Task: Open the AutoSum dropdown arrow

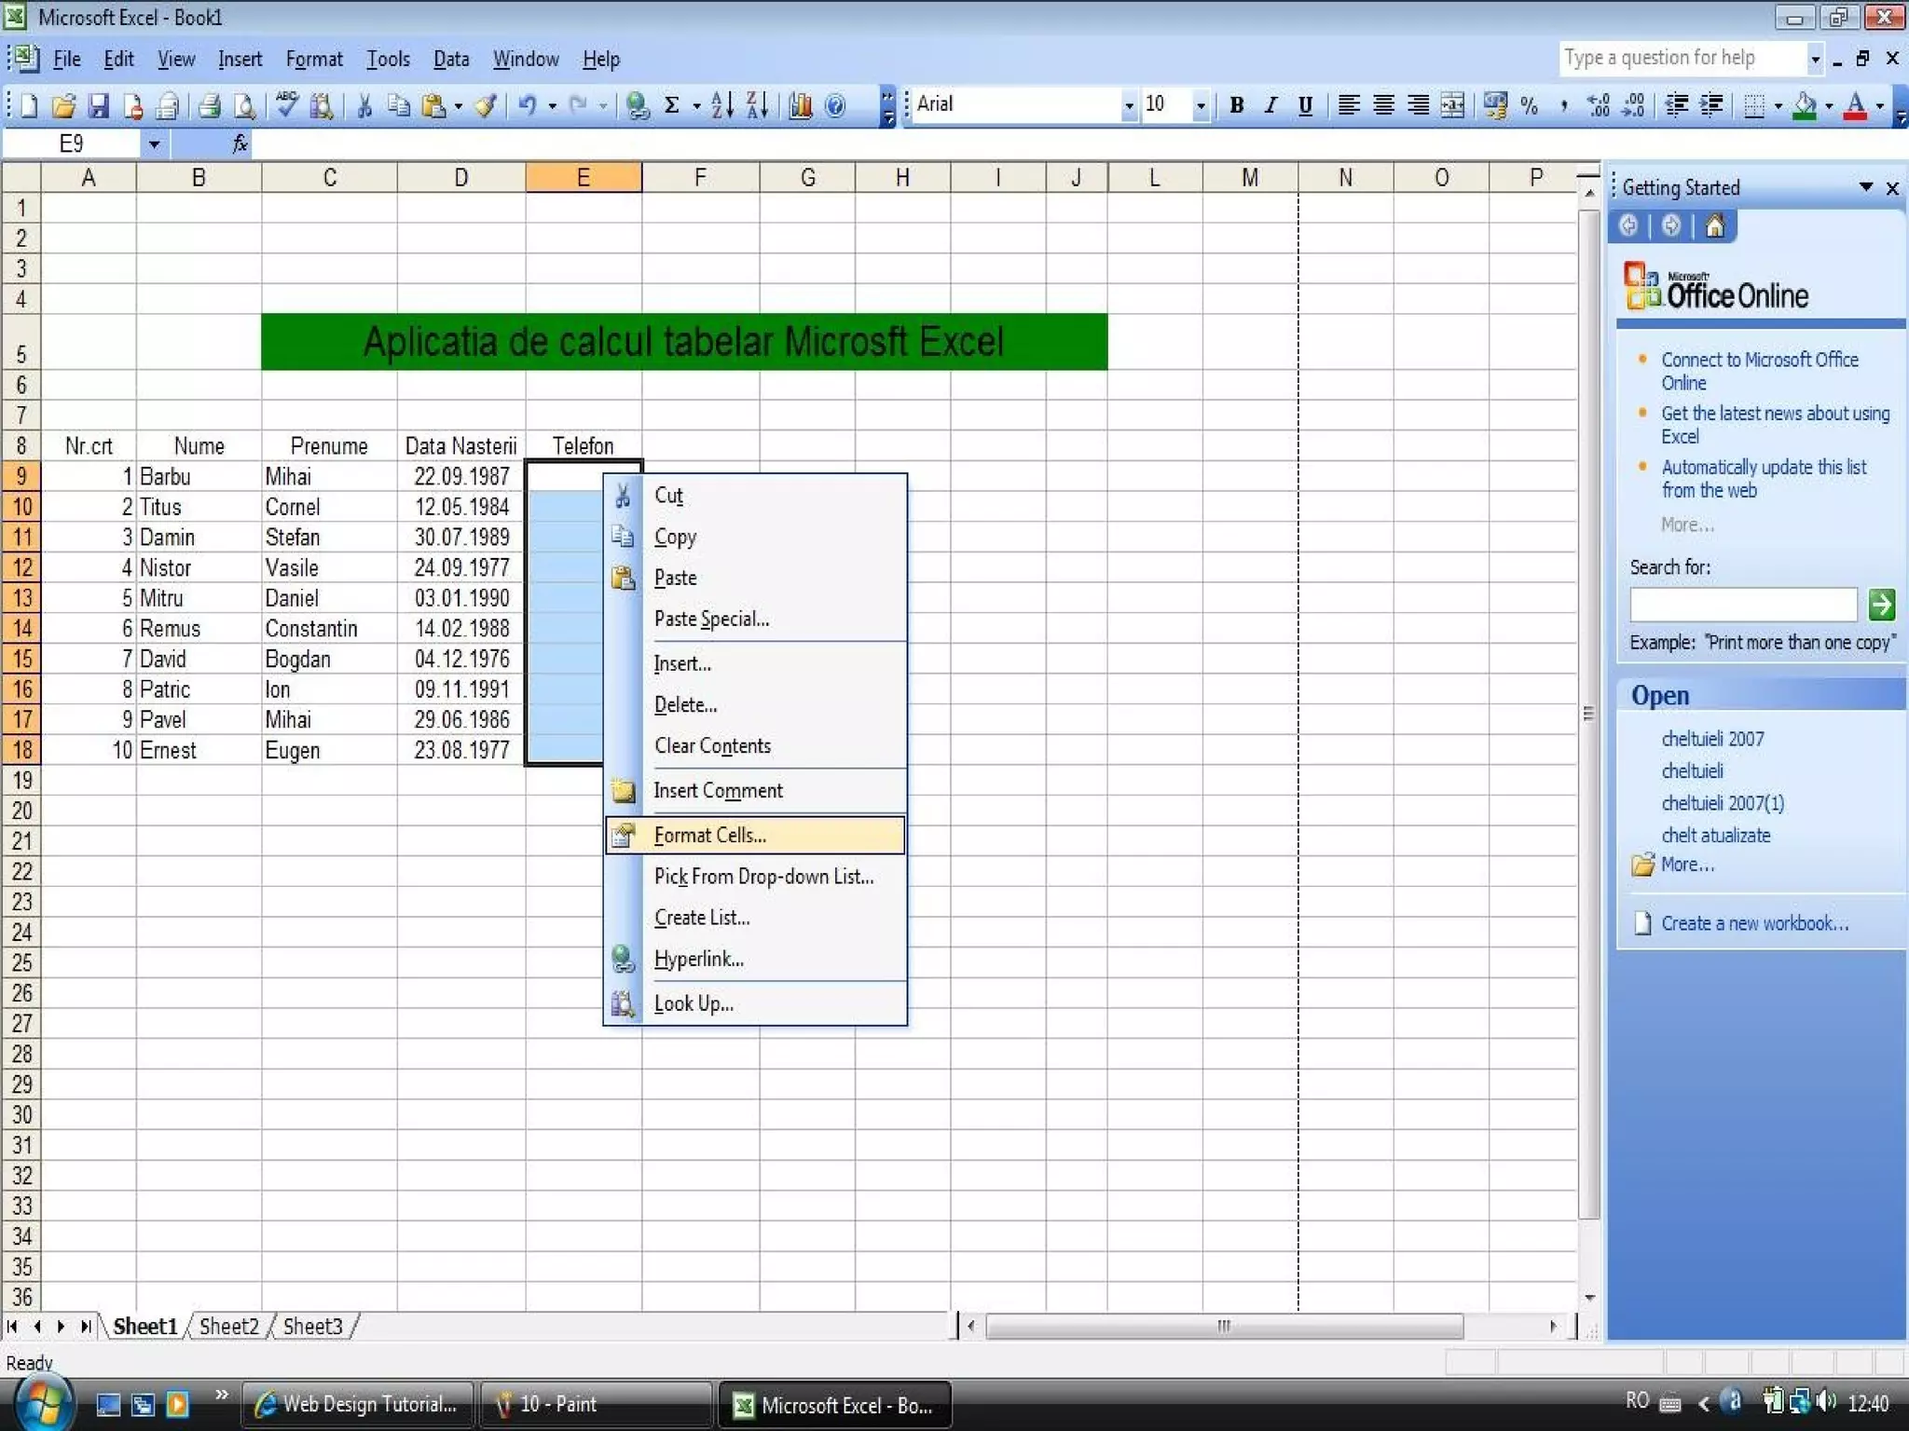Action: click(x=695, y=105)
